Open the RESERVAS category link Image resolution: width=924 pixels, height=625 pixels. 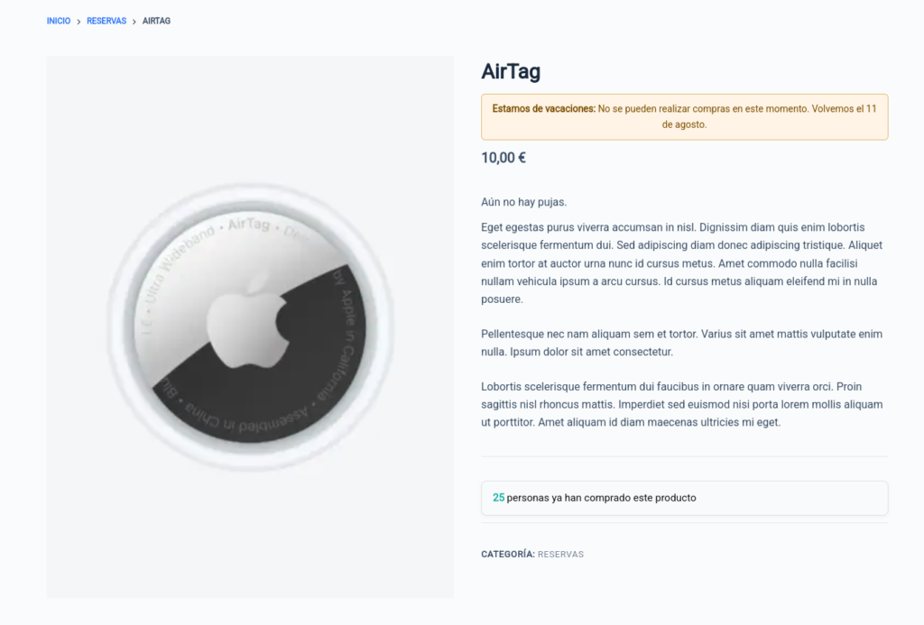(x=560, y=555)
